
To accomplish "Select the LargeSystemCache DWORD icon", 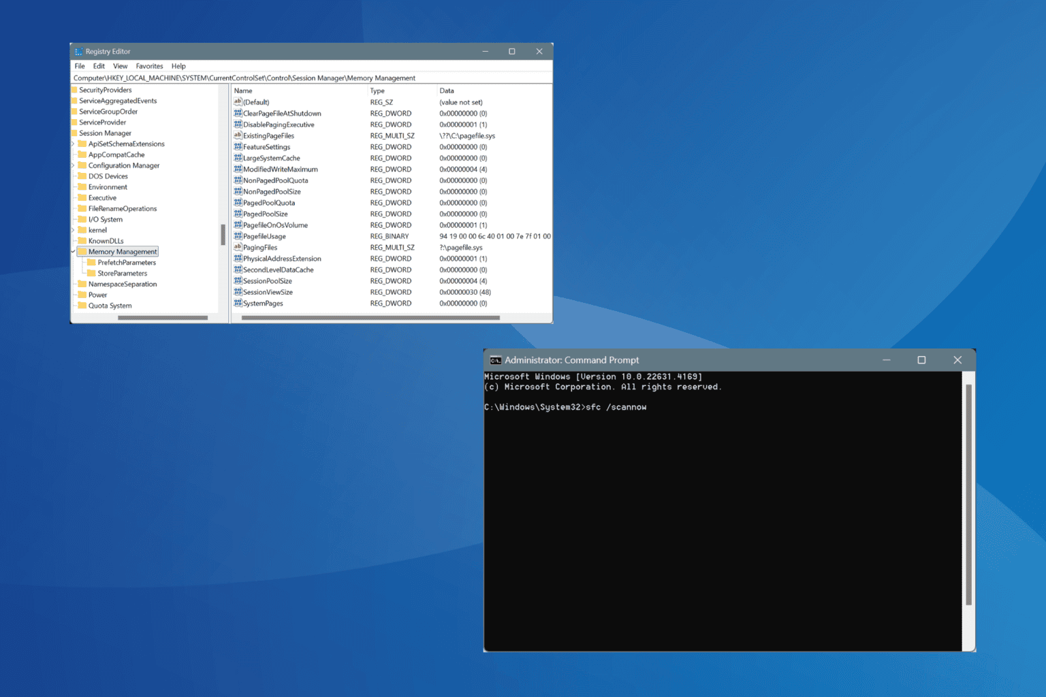I will tap(238, 158).
